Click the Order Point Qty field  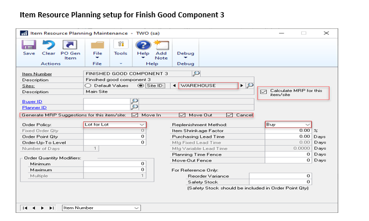(x=115, y=137)
